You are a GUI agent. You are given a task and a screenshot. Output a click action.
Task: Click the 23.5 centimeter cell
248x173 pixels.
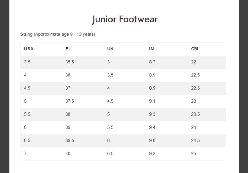(x=195, y=114)
